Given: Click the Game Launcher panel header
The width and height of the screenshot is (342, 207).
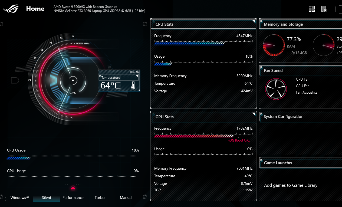Looking at the screenshot, I should (300, 163).
